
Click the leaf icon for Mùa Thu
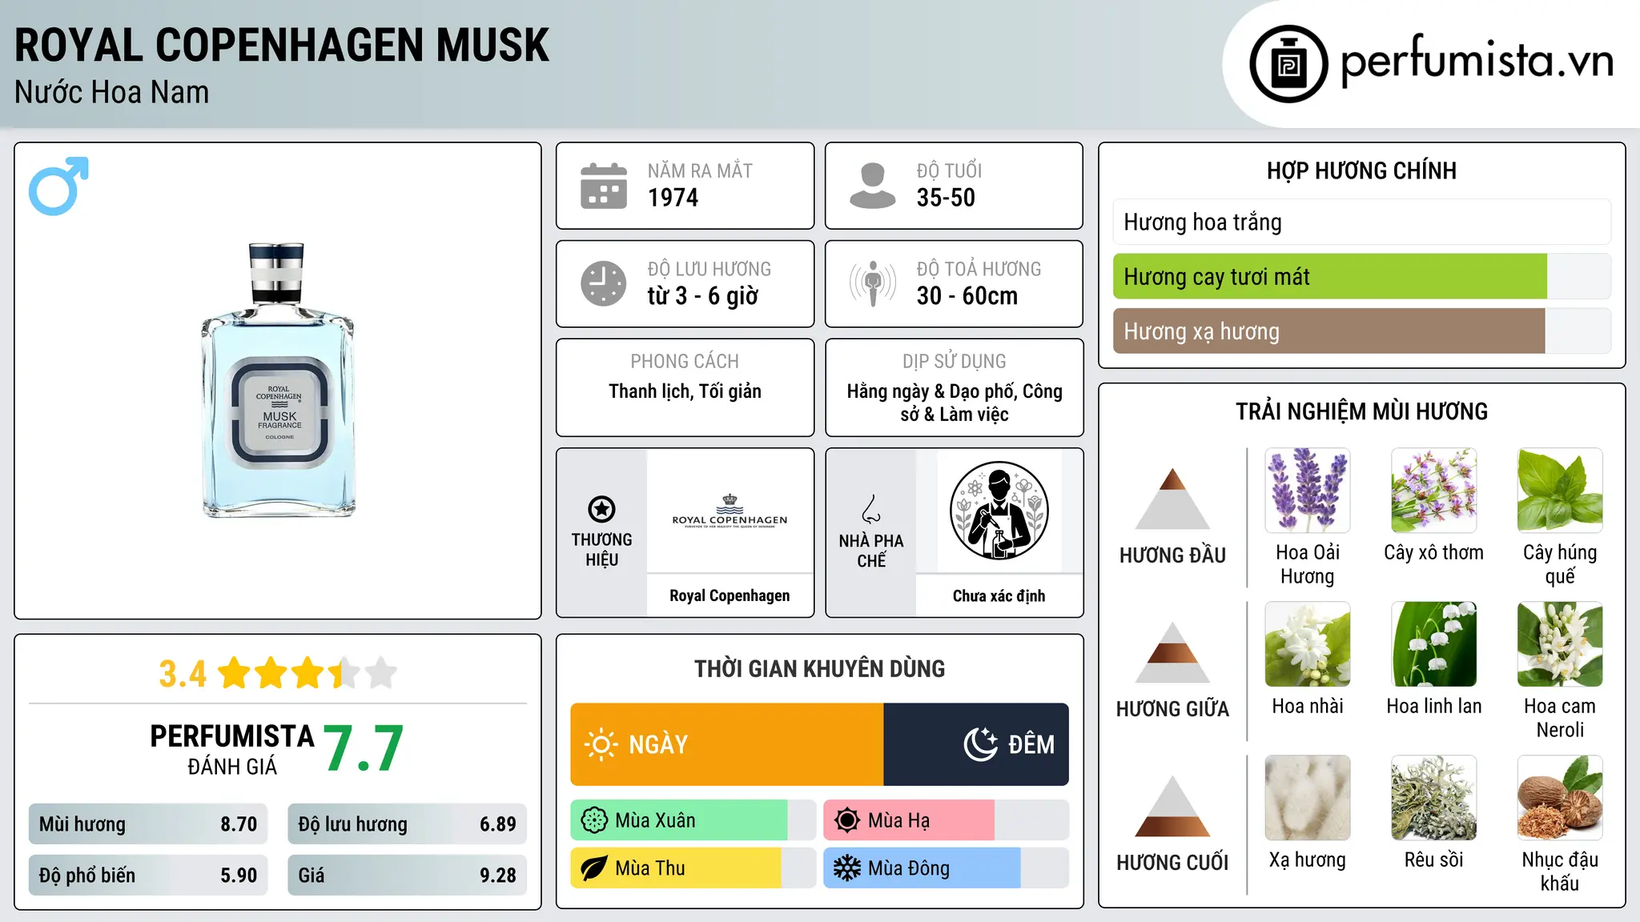tap(594, 868)
